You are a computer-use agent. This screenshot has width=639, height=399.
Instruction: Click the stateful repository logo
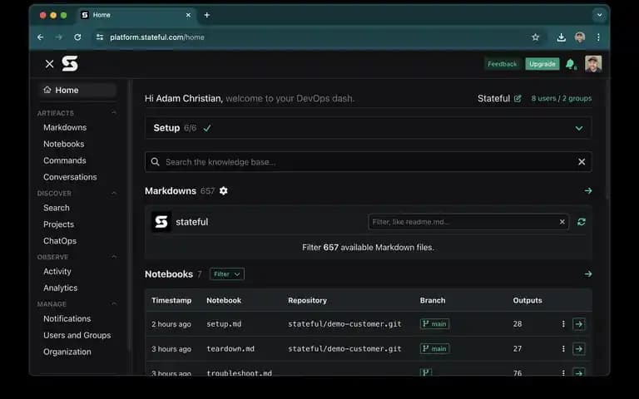tap(161, 222)
